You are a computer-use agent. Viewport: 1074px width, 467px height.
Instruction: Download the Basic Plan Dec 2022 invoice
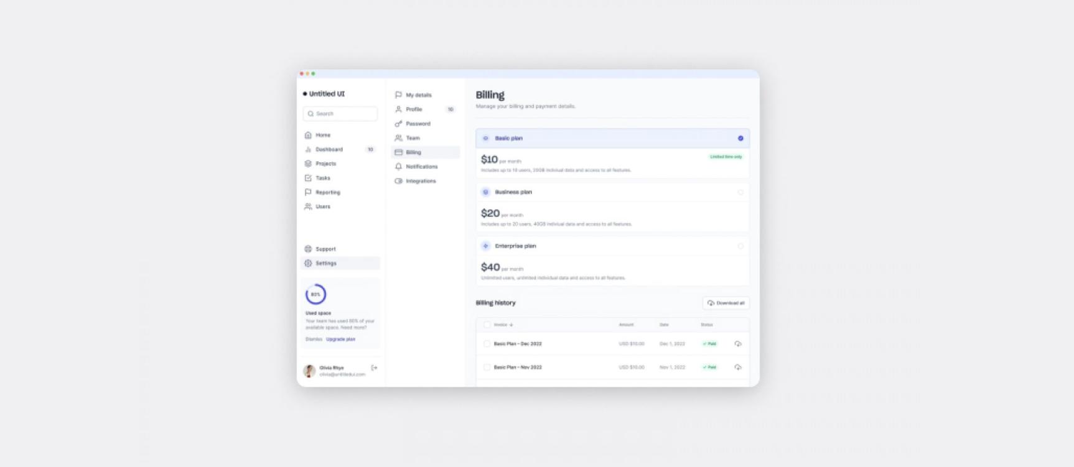[738, 344]
